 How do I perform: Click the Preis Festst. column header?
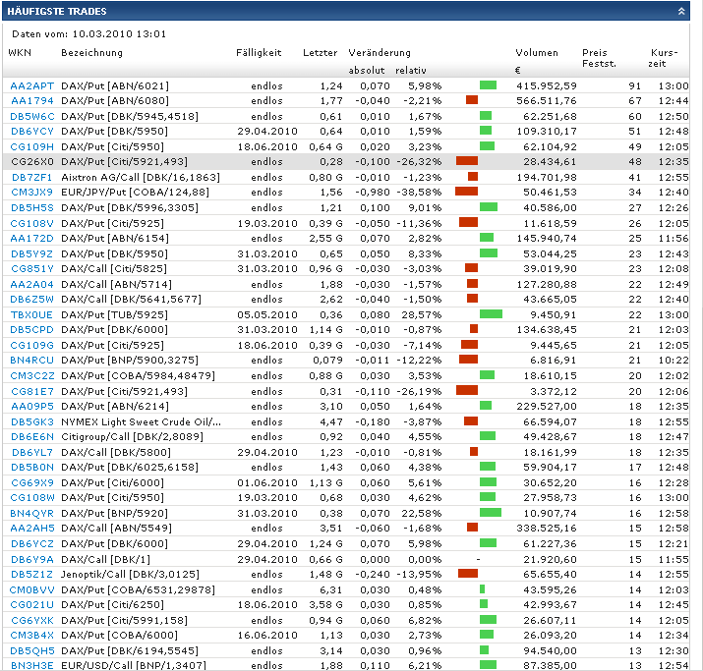[x=599, y=58]
